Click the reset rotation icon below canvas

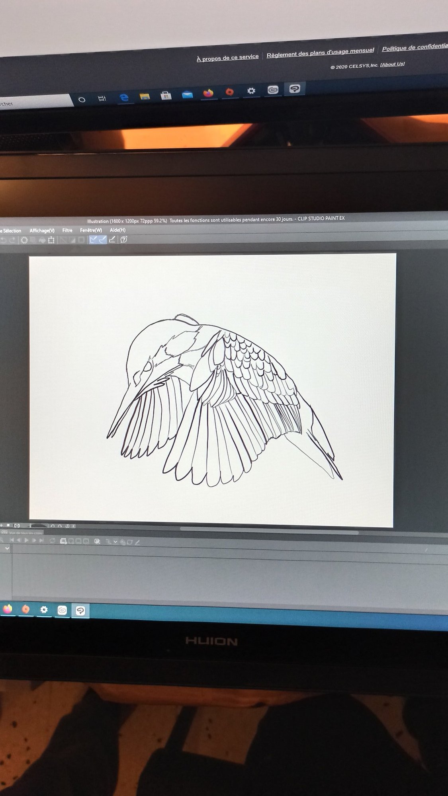click(x=67, y=526)
